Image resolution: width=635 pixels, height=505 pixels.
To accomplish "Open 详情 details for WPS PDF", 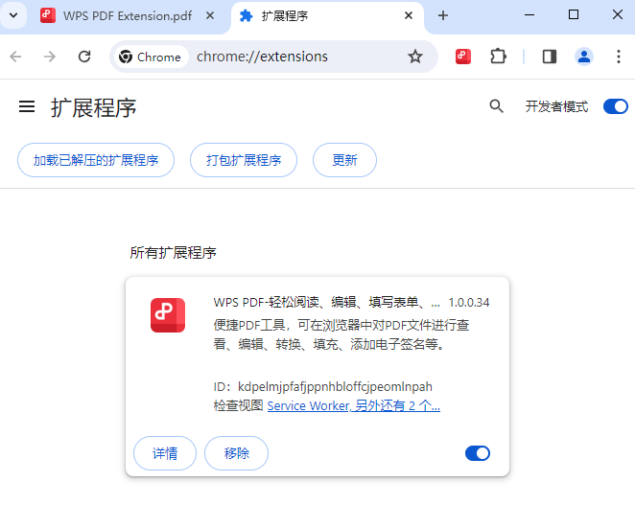I will tap(165, 453).
